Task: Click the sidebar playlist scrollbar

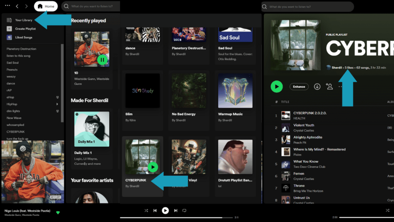Action: coord(62,83)
